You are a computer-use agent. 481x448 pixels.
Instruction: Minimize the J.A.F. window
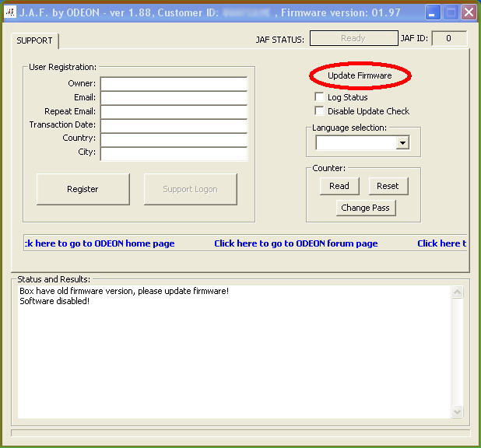[433, 12]
